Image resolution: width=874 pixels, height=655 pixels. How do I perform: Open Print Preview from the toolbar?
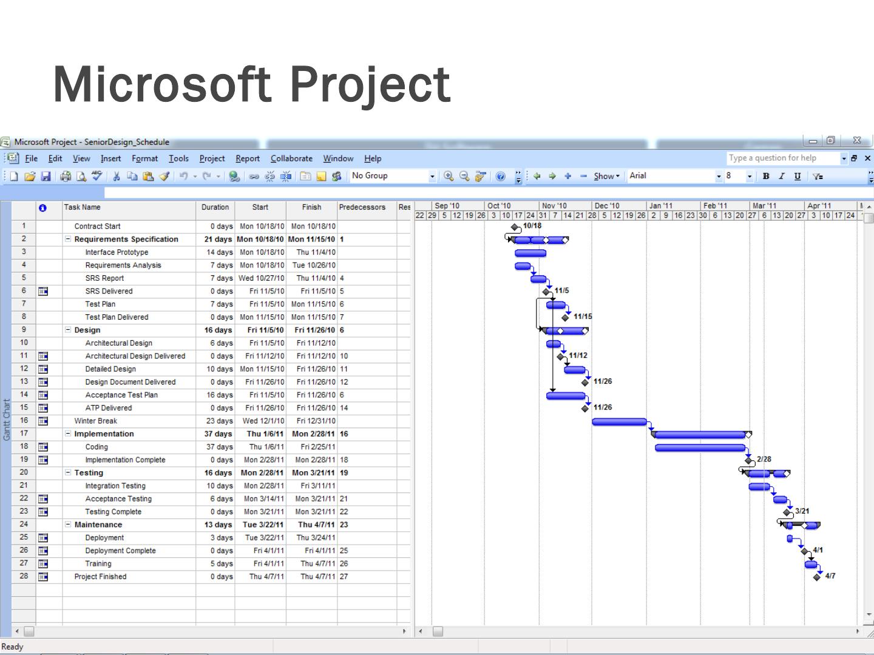(x=81, y=176)
